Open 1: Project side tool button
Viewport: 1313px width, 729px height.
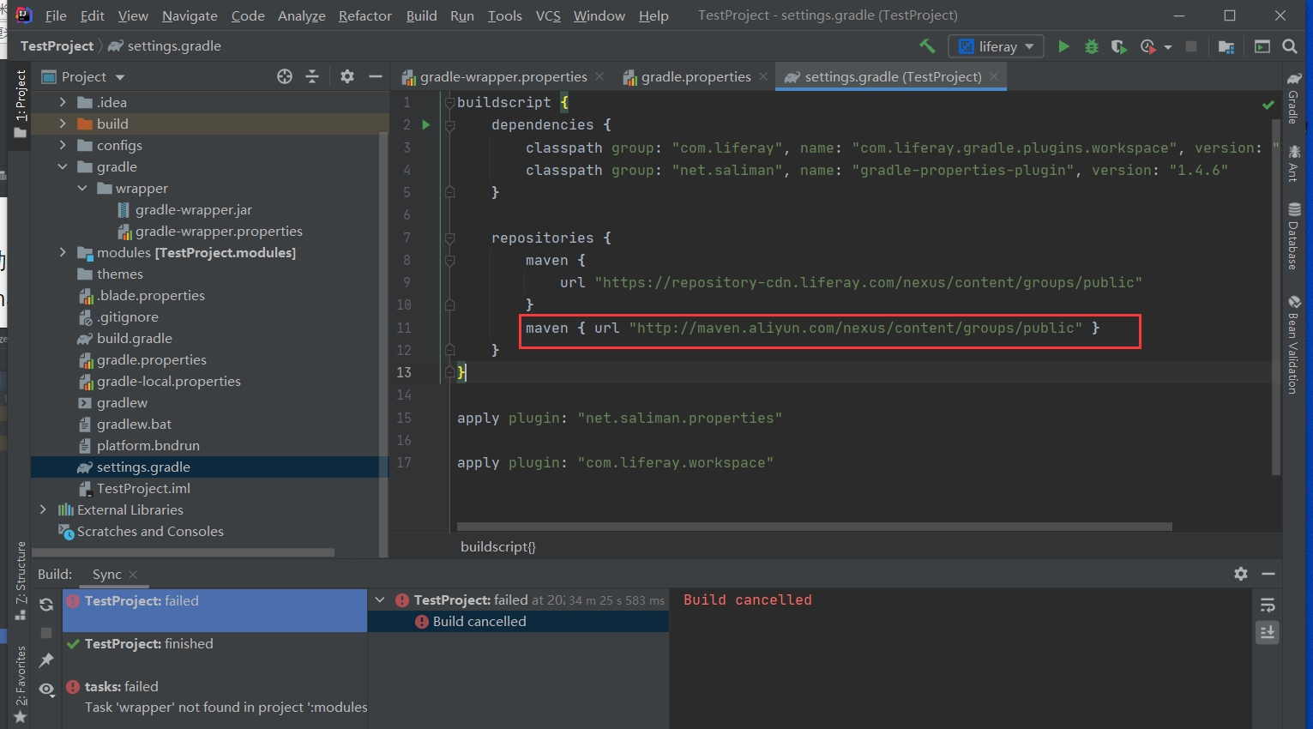click(x=21, y=104)
